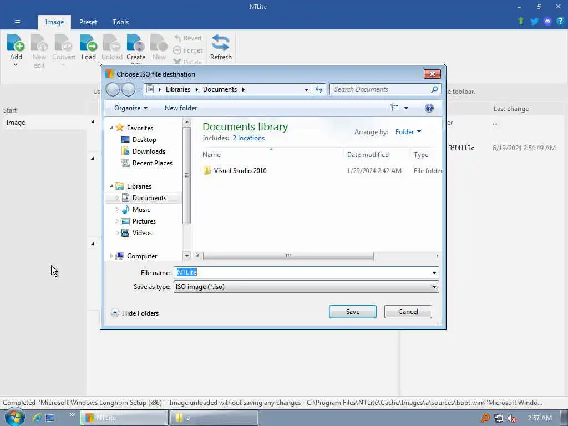Screen dimensions: 568x426
Task: Select Pictures library in tree
Action: click(144, 221)
